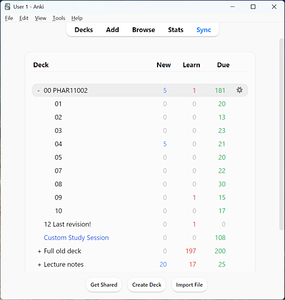Click the due count 181 for 00 PHAR11002
285x300 pixels.
tap(220, 91)
